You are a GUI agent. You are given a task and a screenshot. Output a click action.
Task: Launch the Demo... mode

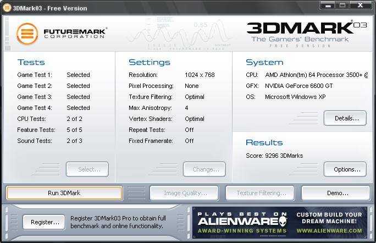335,193
